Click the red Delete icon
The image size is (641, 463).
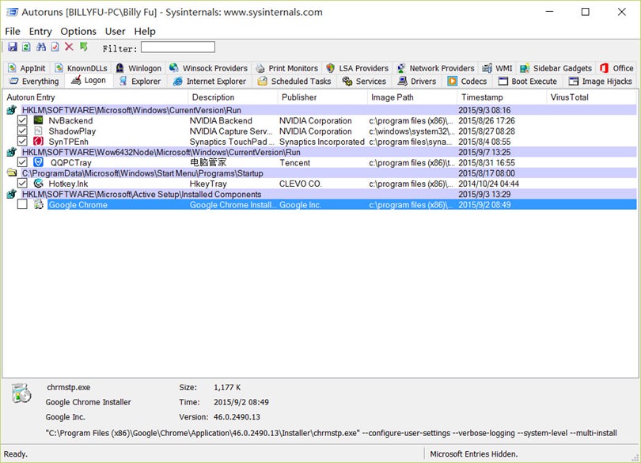tap(69, 47)
